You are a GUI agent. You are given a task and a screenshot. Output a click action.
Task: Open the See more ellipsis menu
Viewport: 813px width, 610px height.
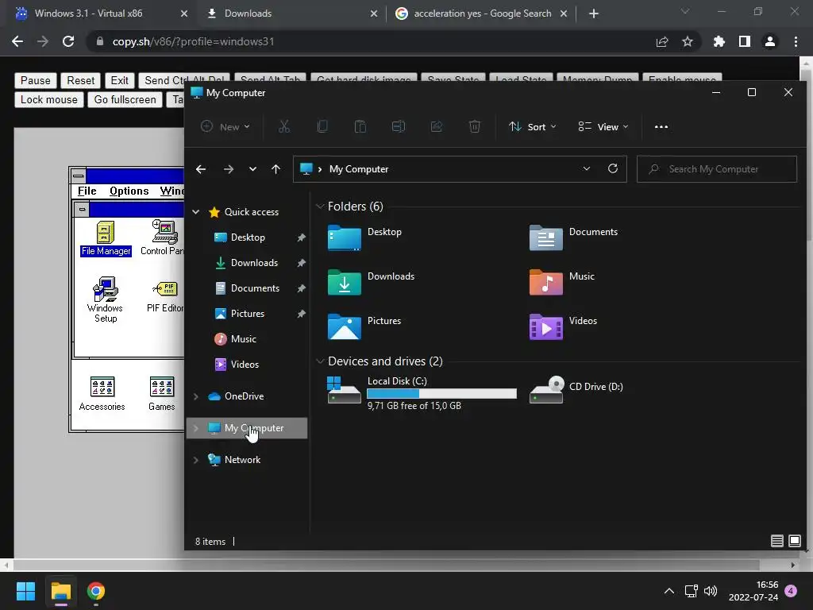click(x=661, y=126)
